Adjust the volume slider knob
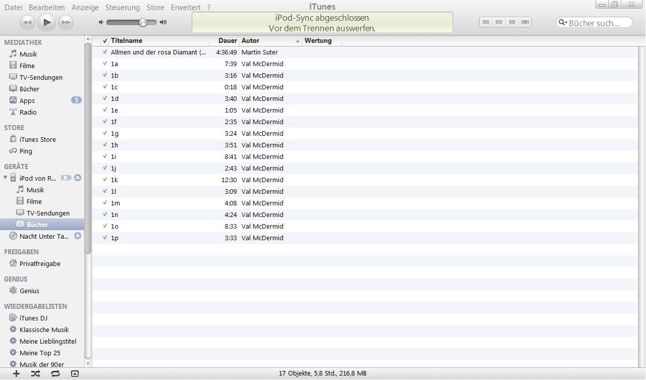Image resolution: width=646 pixels, height=380 pixels. coord(143,22)
